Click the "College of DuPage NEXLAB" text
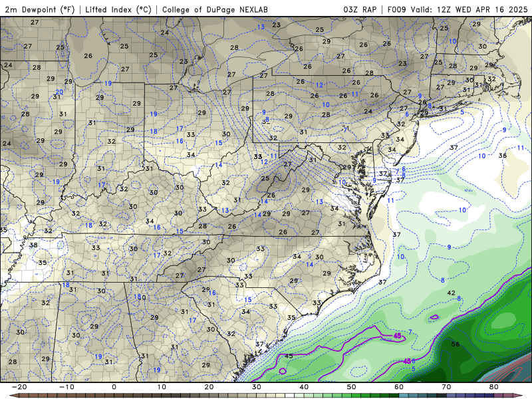The width and height of the screenshot is (532, 399). point(215,9)
